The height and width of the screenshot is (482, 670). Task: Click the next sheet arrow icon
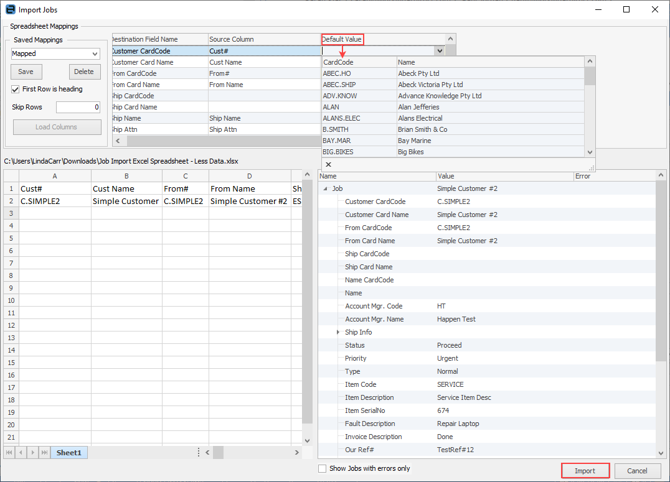point(32,453)
